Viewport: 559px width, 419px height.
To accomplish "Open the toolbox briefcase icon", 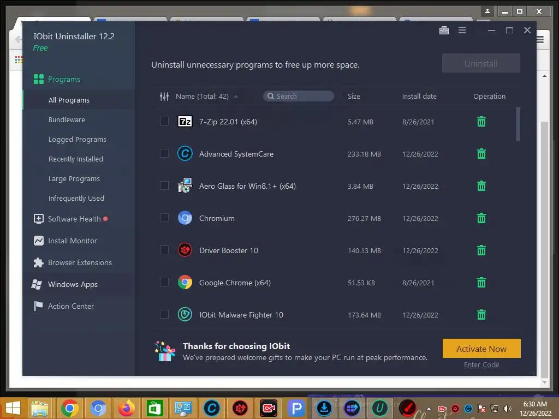I will 444,31.
